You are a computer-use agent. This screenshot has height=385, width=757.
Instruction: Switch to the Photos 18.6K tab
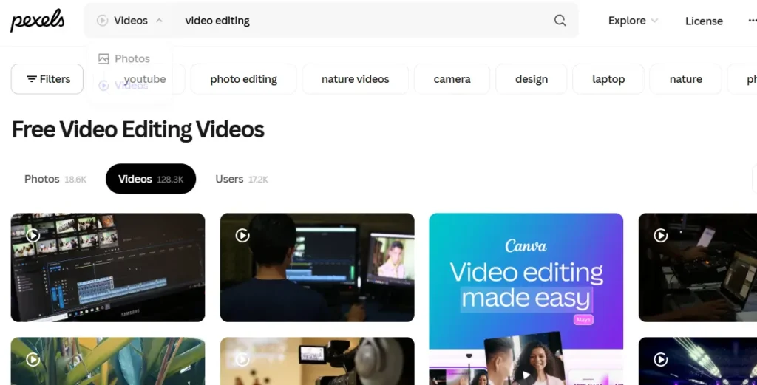click(55, 179)
